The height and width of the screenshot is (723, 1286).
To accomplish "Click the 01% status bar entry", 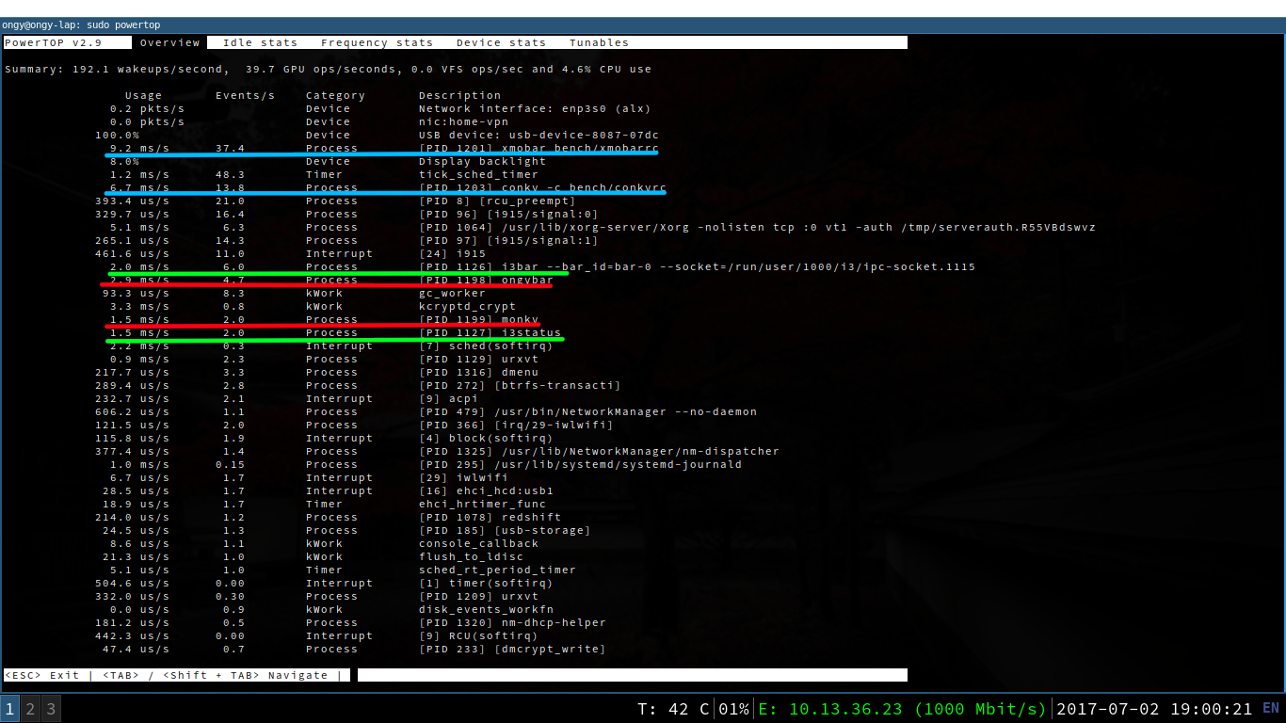I will point(733,709).
